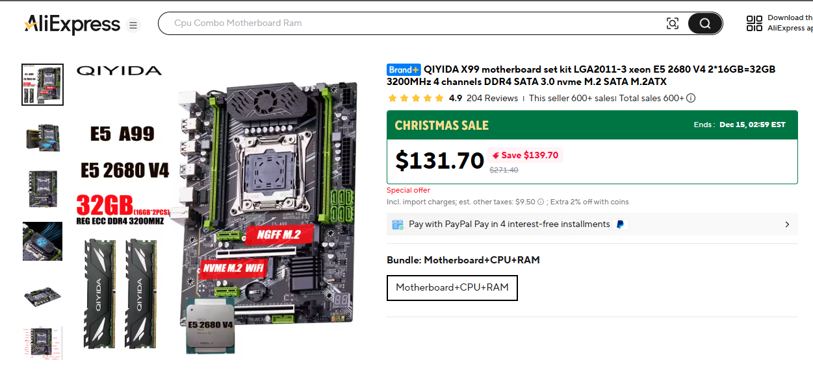The height and width of the screenshot is (373, 813).
Task: Expand PayPal installments details chevron
Action: click(787, 224)
